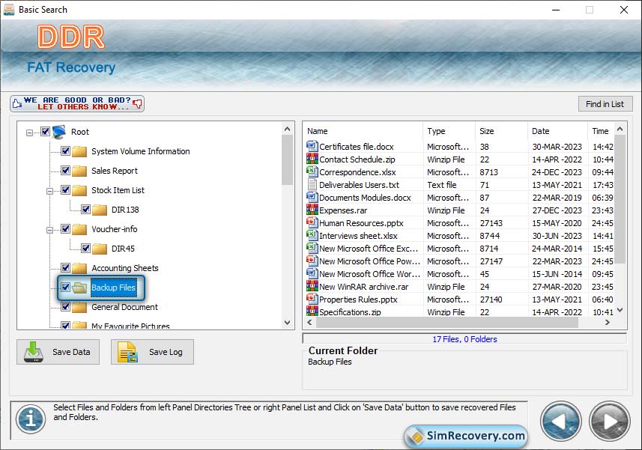This screenshot has height=450, width=642.
Task: Click the Word icon beside Documents Modules.docx
Action: tap(312, 197)
